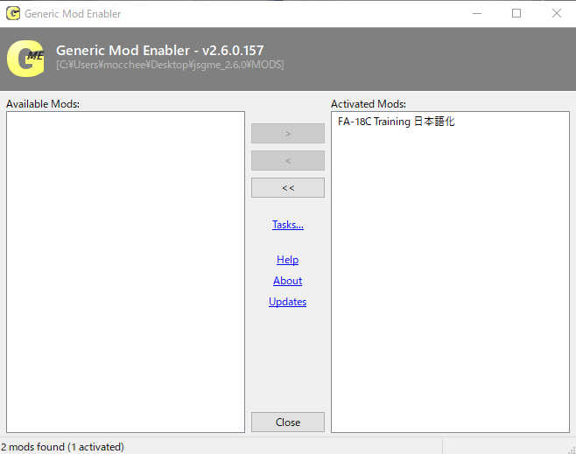
Task: Open the Tasks... link
Action: tap(288, 225)
